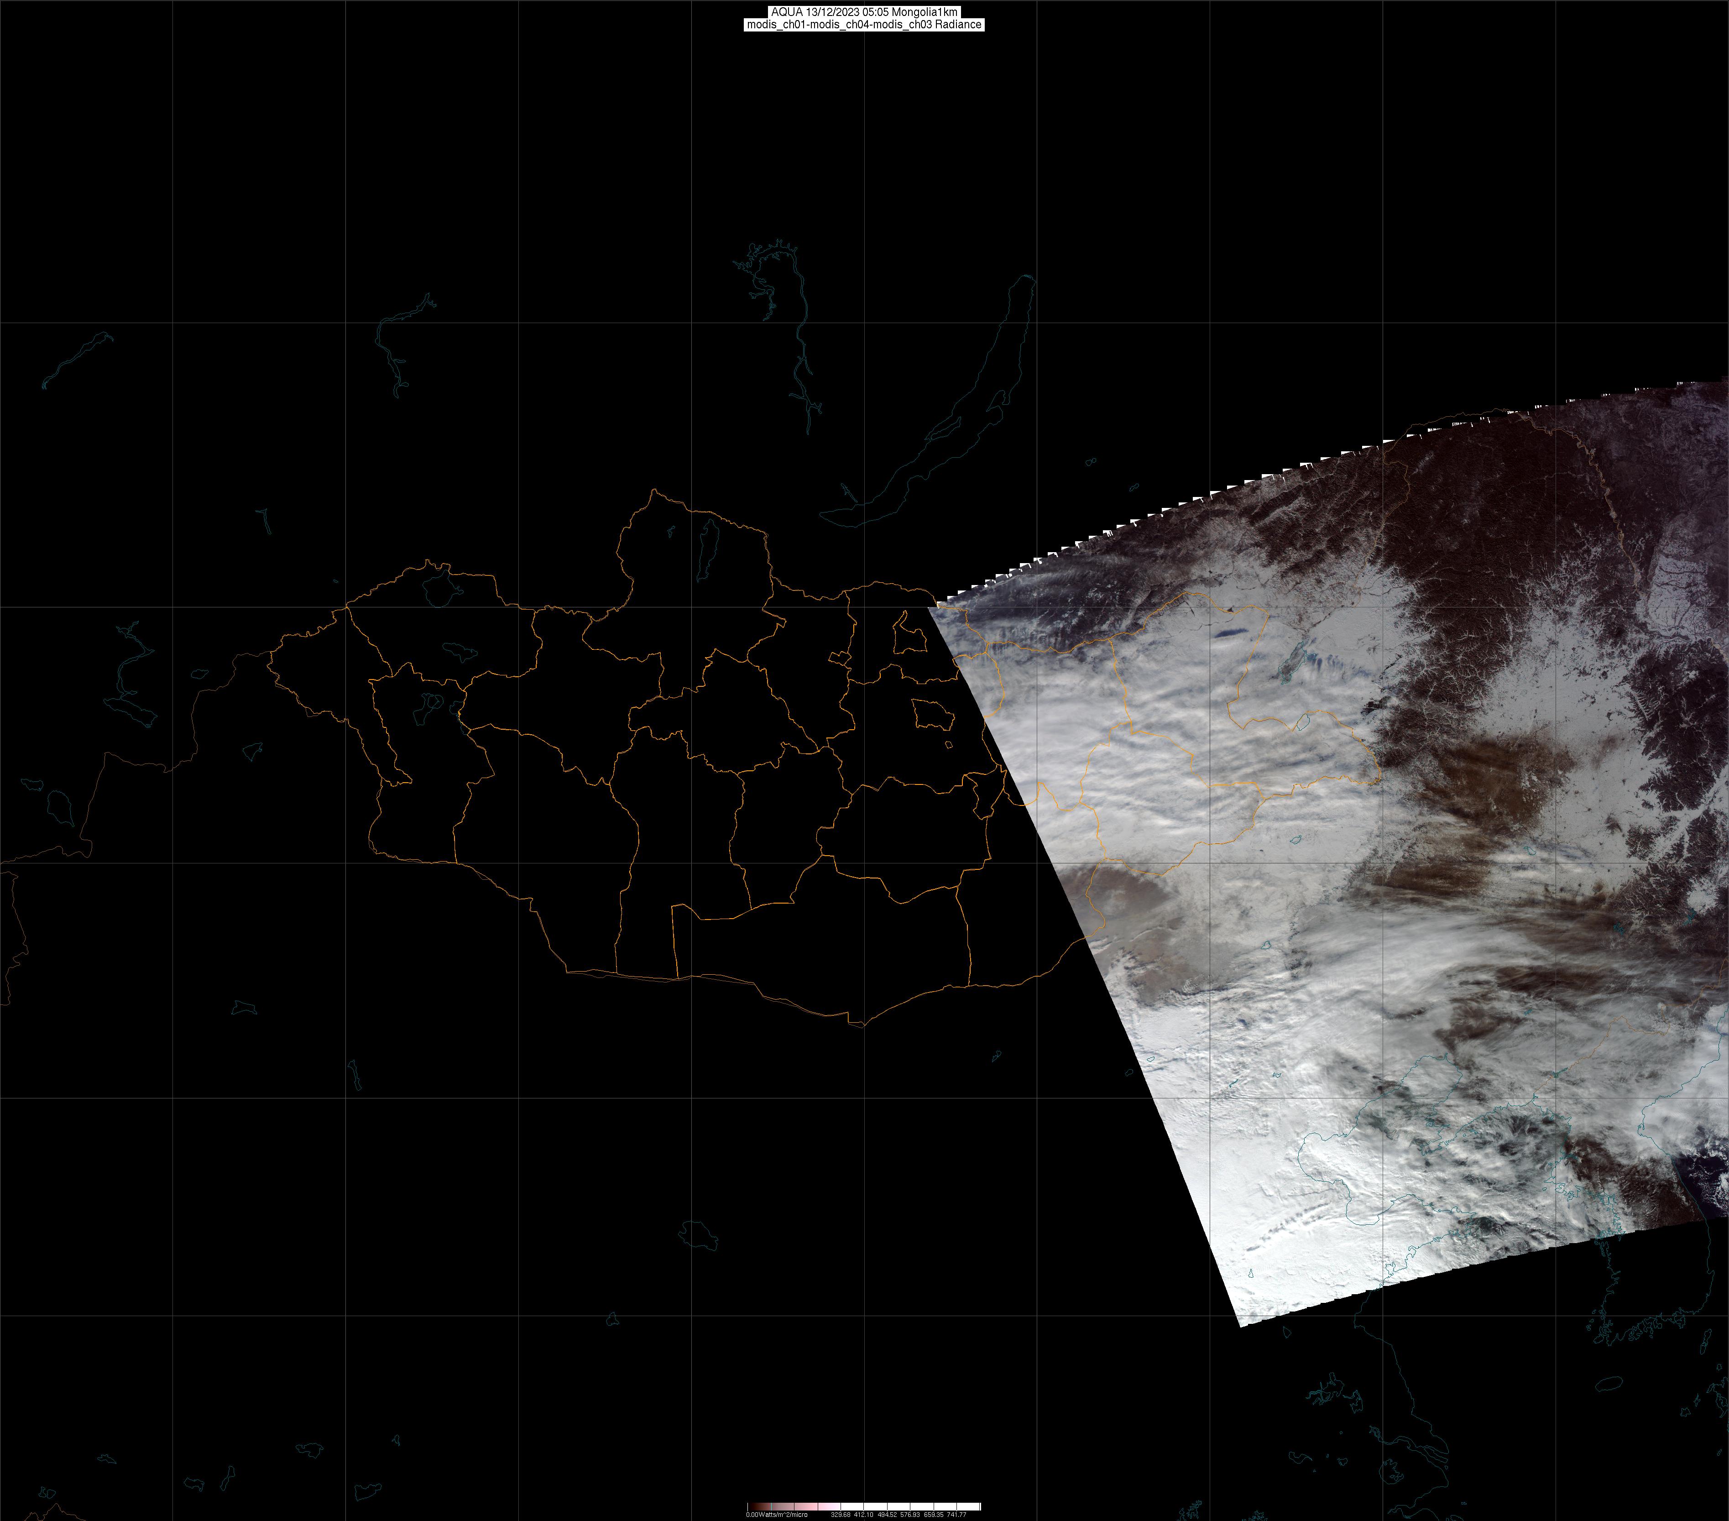This screenshot has width=1729, height=1521.
Task: Click the 329.68 value on colorbar
Action: click(x=840, y=1514)
